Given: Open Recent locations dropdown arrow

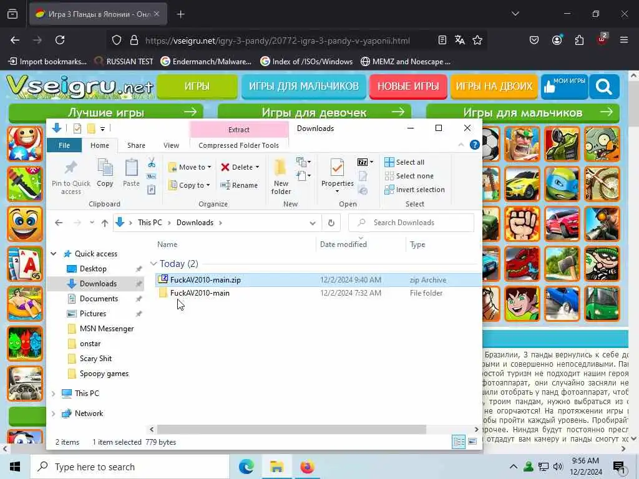Looking at the screenshot, I should (92, 223).
